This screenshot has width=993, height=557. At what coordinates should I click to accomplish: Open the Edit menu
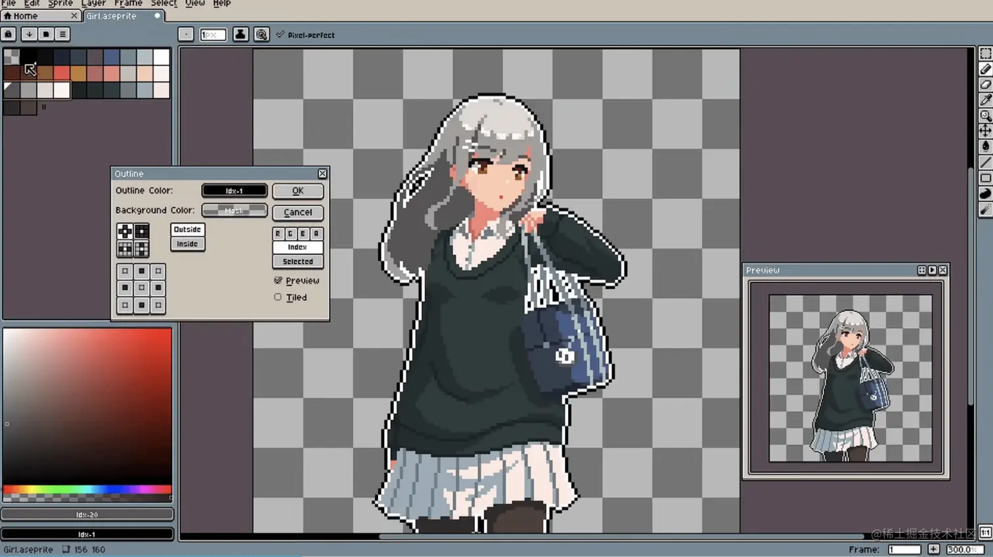(32, 3)
